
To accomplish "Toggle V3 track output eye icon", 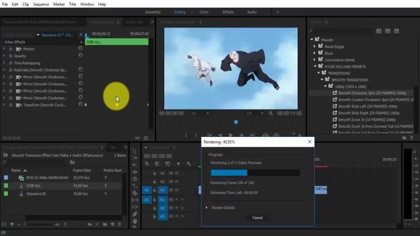I will (177, 173).
